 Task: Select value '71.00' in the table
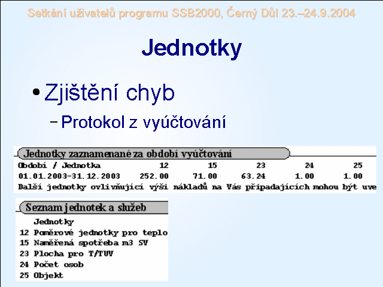click(x=205, y=176)
